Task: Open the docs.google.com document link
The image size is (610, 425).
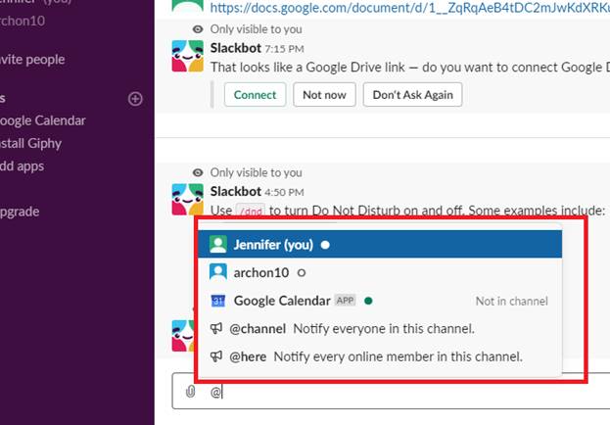Action: [409, 7]
